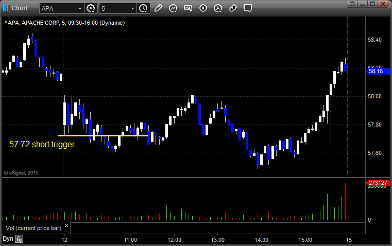Click the 57.60 price axis label

[374, 153]
